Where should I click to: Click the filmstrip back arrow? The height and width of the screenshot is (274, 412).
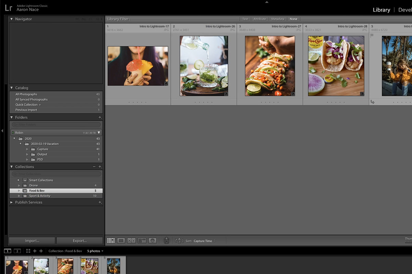click(x=35, y=251)
